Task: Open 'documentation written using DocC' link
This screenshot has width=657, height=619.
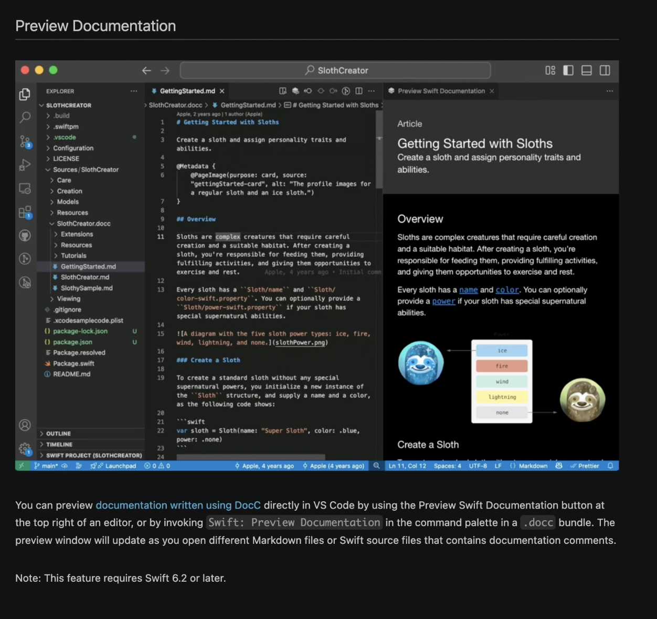Action: click(x=178, y=505)
